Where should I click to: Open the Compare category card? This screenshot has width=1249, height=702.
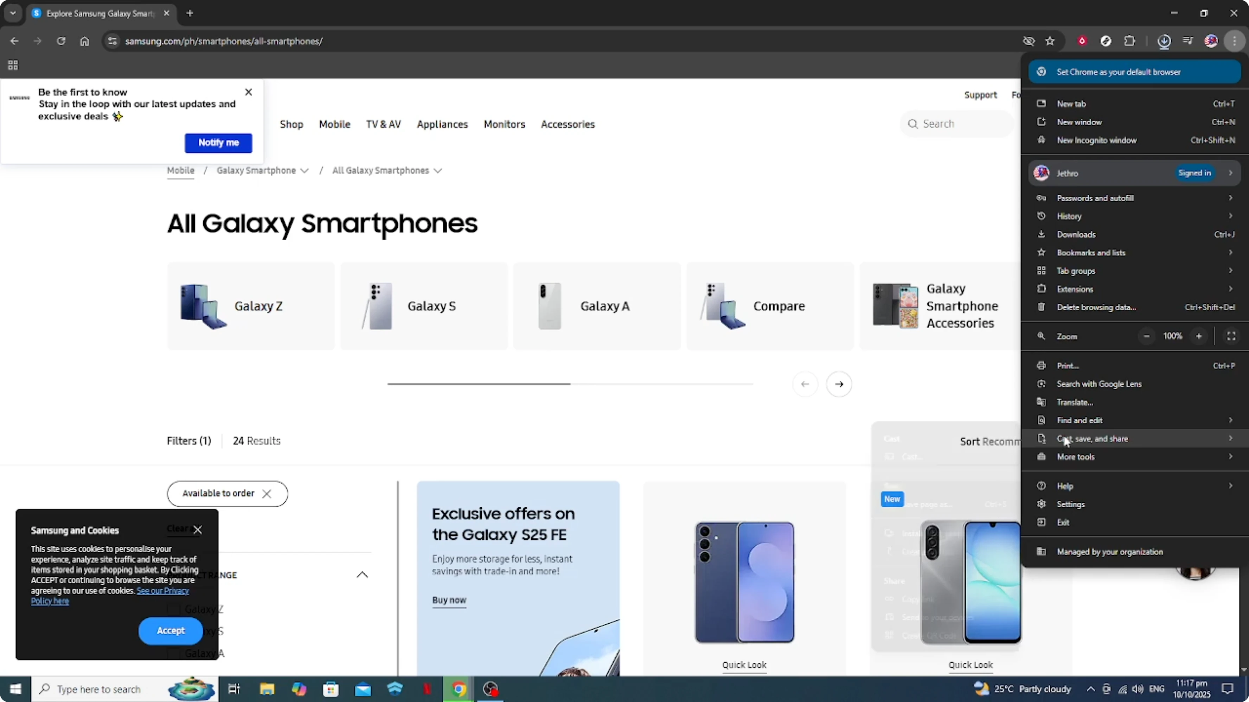click(x=770, y=306)
